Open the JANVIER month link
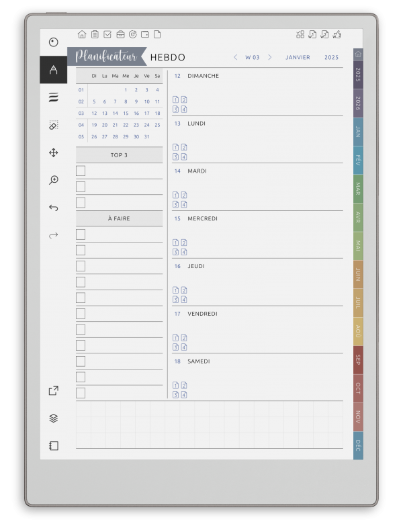The height and width of the screenshot is (520, 403). [298, 57]
